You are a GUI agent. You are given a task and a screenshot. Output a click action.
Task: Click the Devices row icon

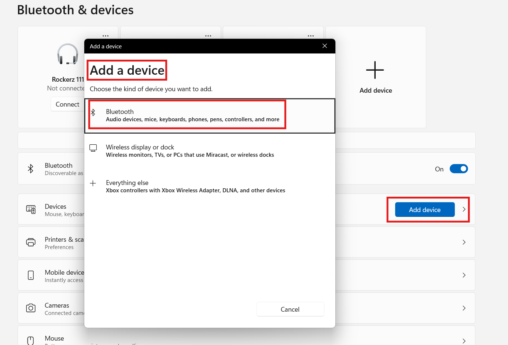(31, 209)
